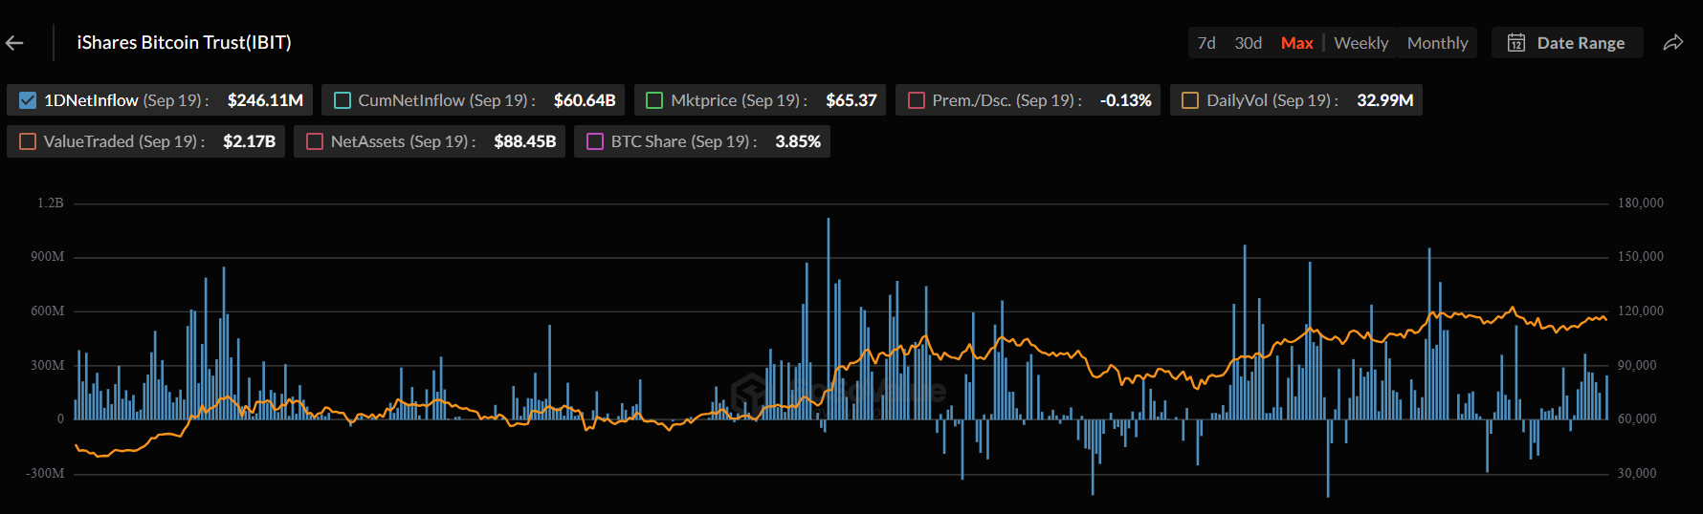Open the Date Range picker
Screen dimensions: 1703x514
tap(1580, 43)
